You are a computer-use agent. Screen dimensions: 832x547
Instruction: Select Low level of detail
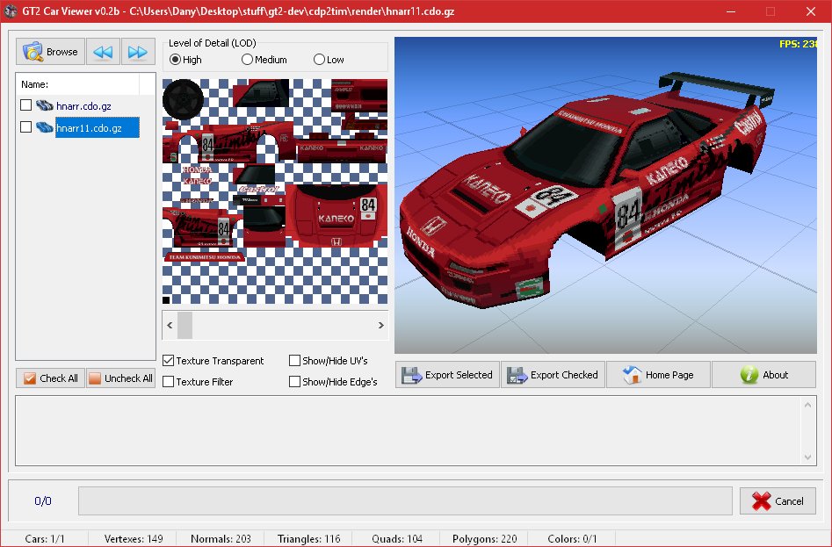click(329, 60)
